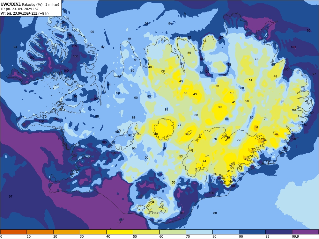Viewport: 319px width, 239px height.
Task: Click the 70–80 pale blue legend swatch
Action: tap(199, 232)
